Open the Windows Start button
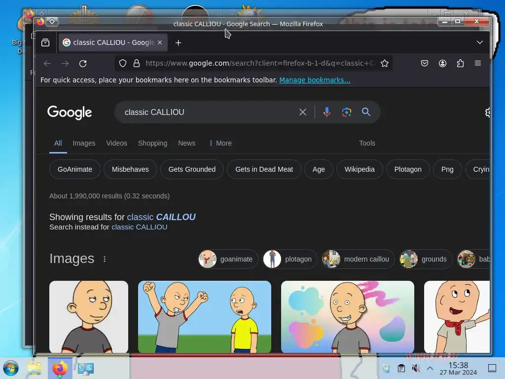Image resolution: width=505 pixels, height=379 pixels. [x=11, y=368]
